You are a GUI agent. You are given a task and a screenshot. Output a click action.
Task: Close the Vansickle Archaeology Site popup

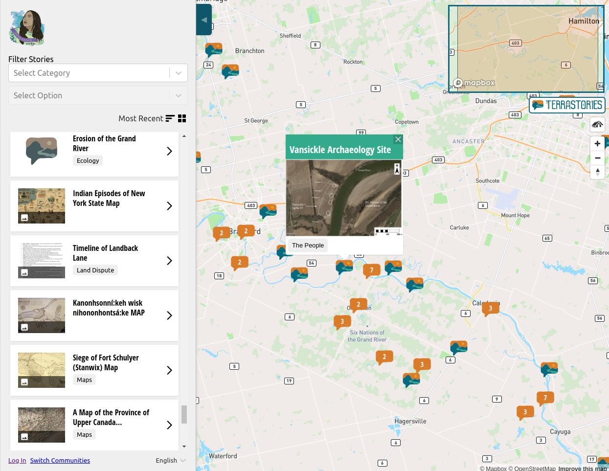pyautogui.click(x=398, y=139)
